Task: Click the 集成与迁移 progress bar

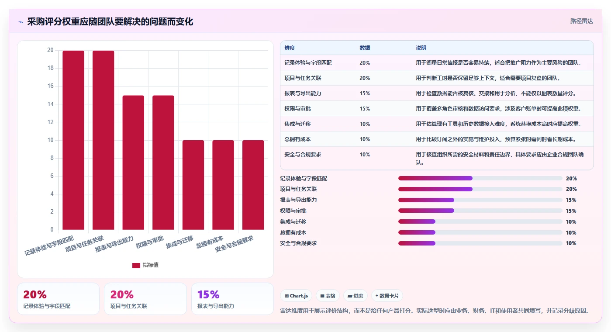Action: (x=480, y=221)
